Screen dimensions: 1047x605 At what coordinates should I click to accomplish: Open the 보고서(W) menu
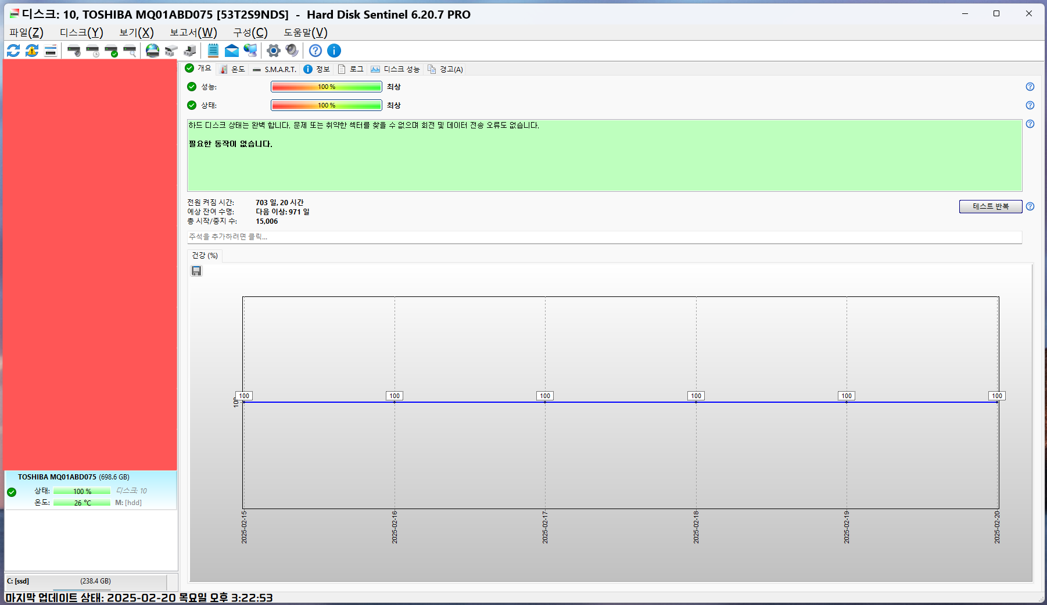[x=193, y=33]
